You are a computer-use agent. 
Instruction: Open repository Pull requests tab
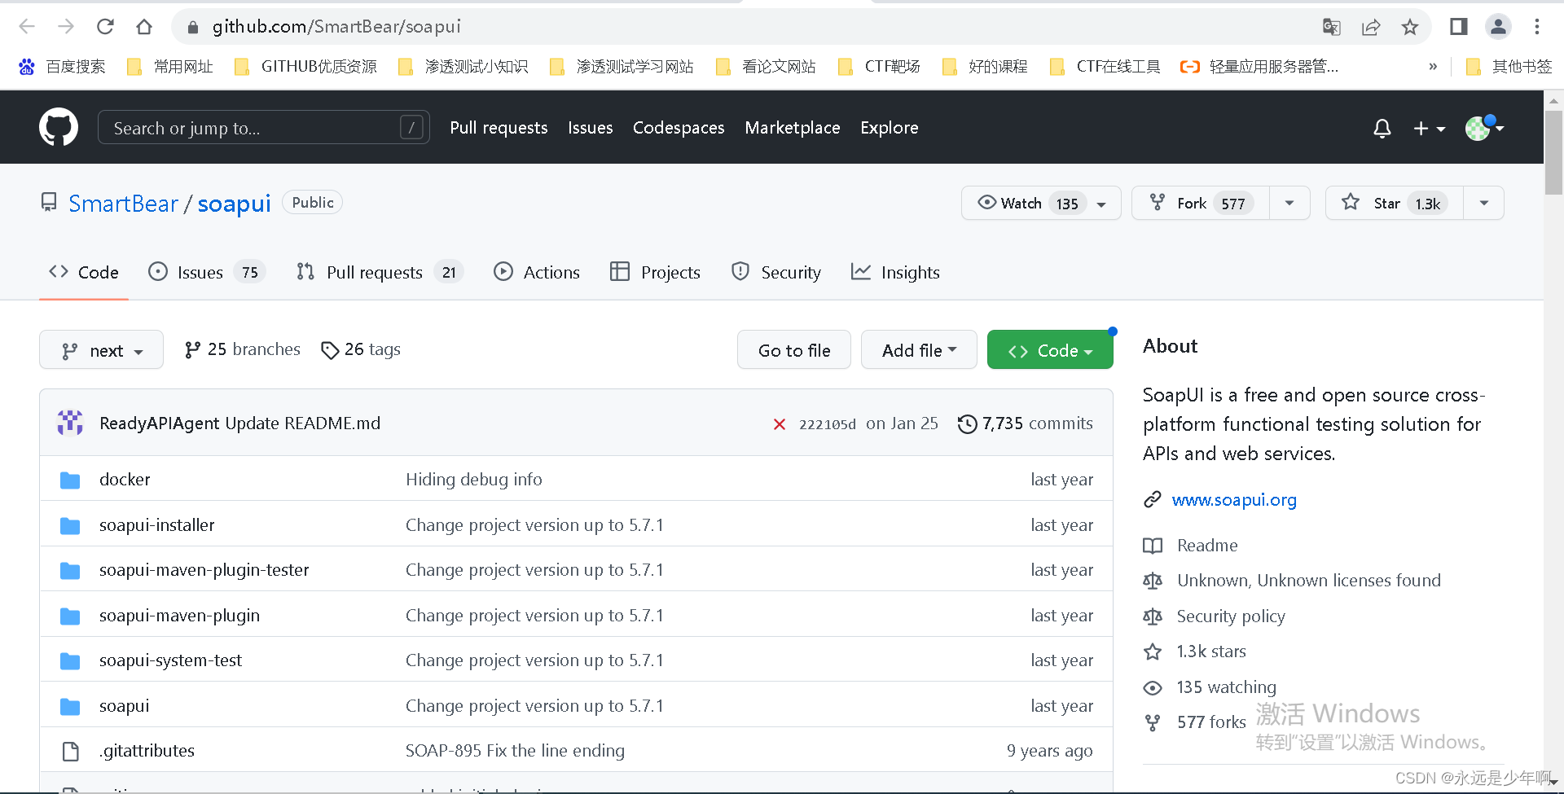click(x=380, y=273)
